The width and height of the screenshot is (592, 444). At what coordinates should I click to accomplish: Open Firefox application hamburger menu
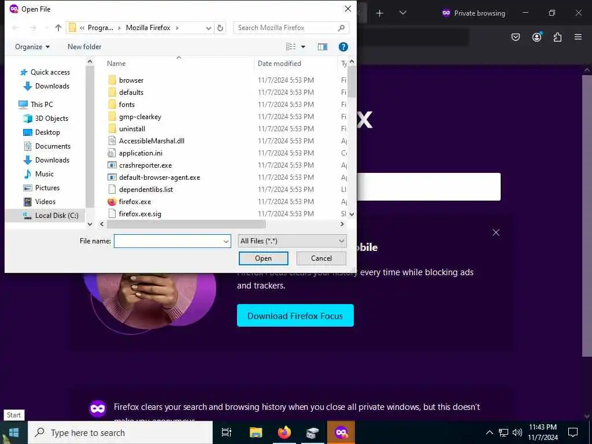[x=578, y=37]
